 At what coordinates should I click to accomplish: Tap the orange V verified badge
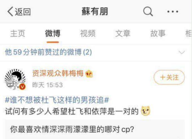pos(22,87)
